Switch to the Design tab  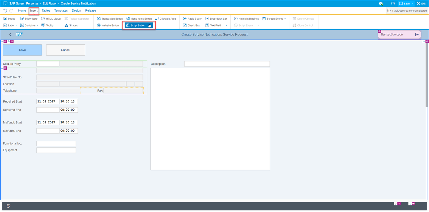tap(76, 10)
